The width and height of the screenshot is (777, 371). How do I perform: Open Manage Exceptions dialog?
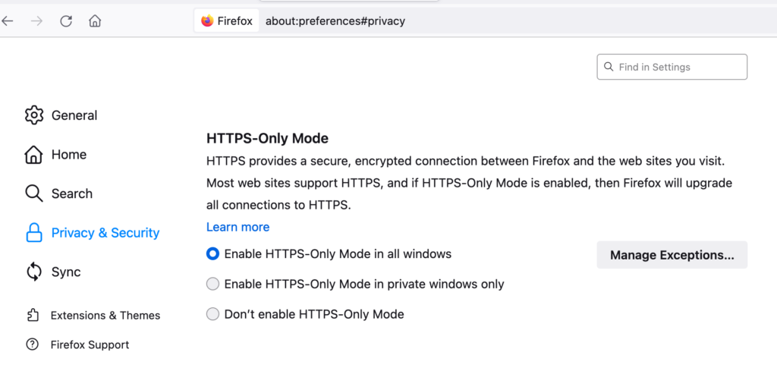[x=672, y=255]
